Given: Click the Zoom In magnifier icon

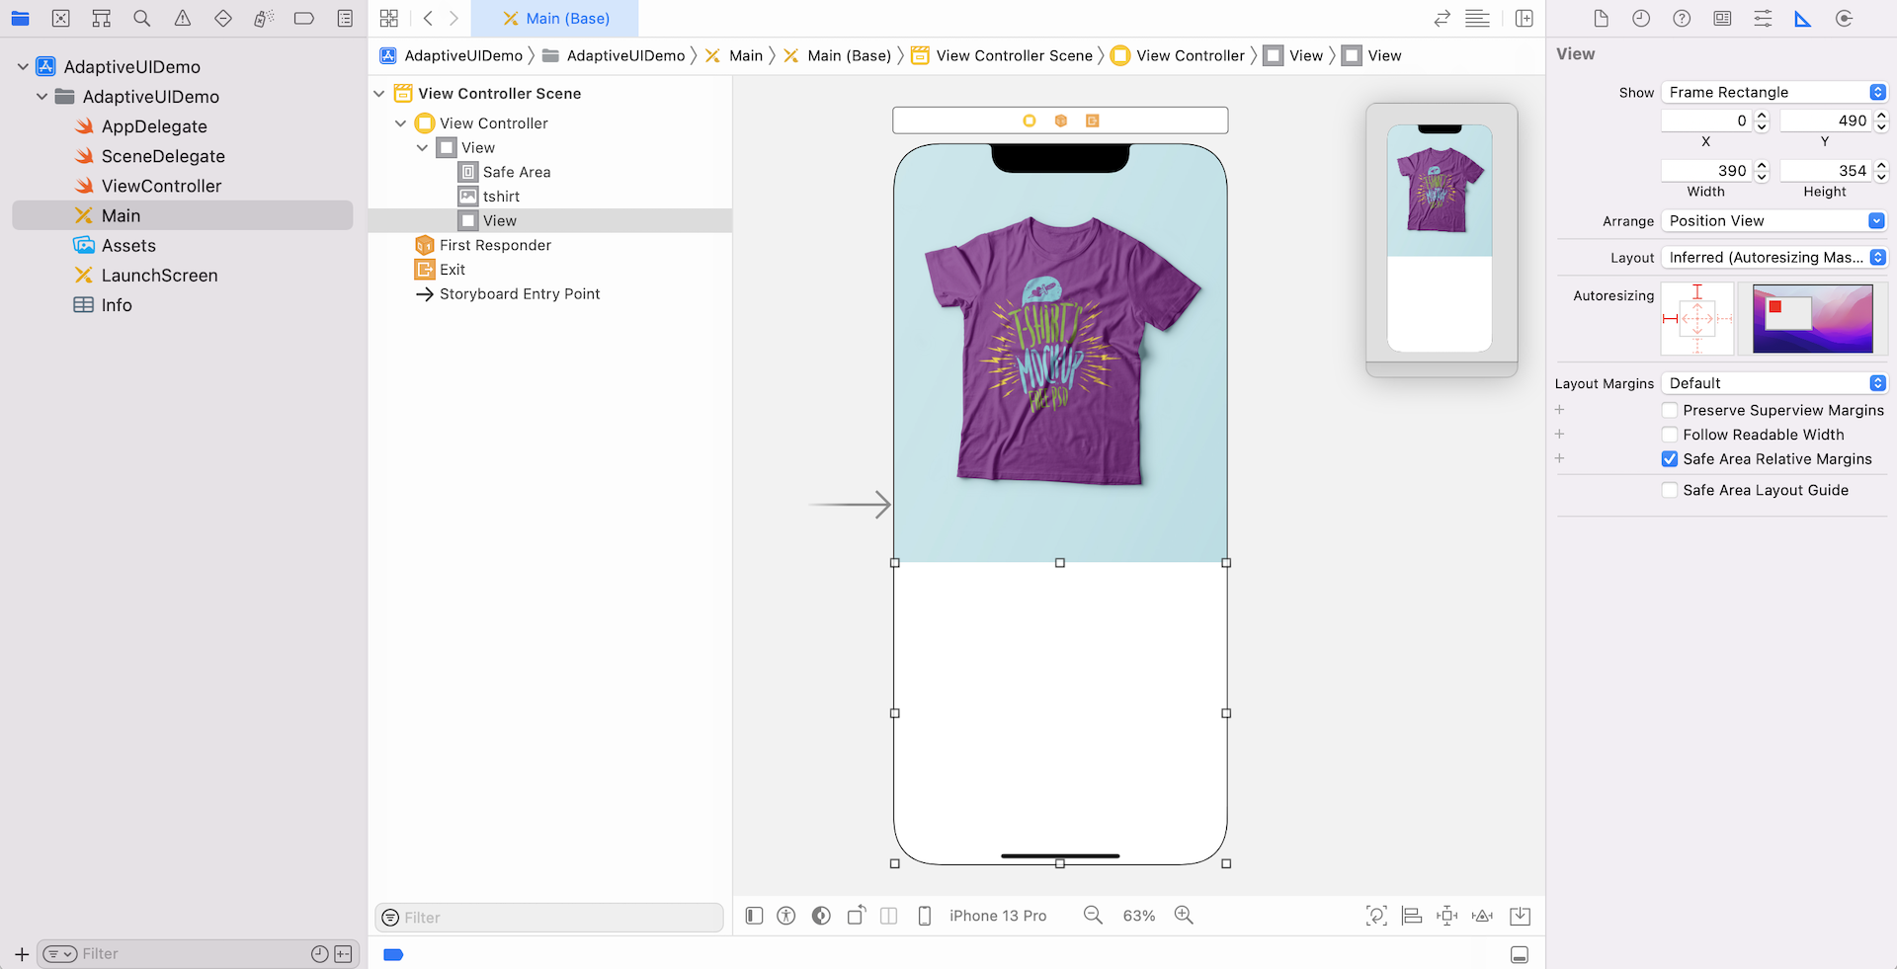Looking at the screenshot, I should pos(1184,916).
